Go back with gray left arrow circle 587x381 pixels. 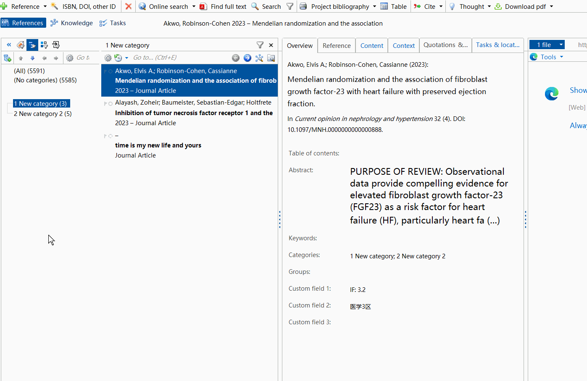point(236,58)
